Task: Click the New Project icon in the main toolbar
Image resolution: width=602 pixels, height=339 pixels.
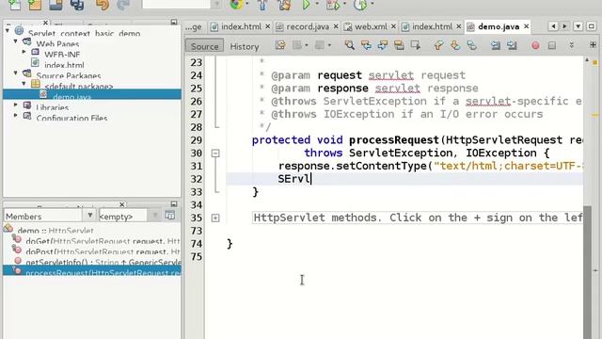Action: (x=35, y=5)
